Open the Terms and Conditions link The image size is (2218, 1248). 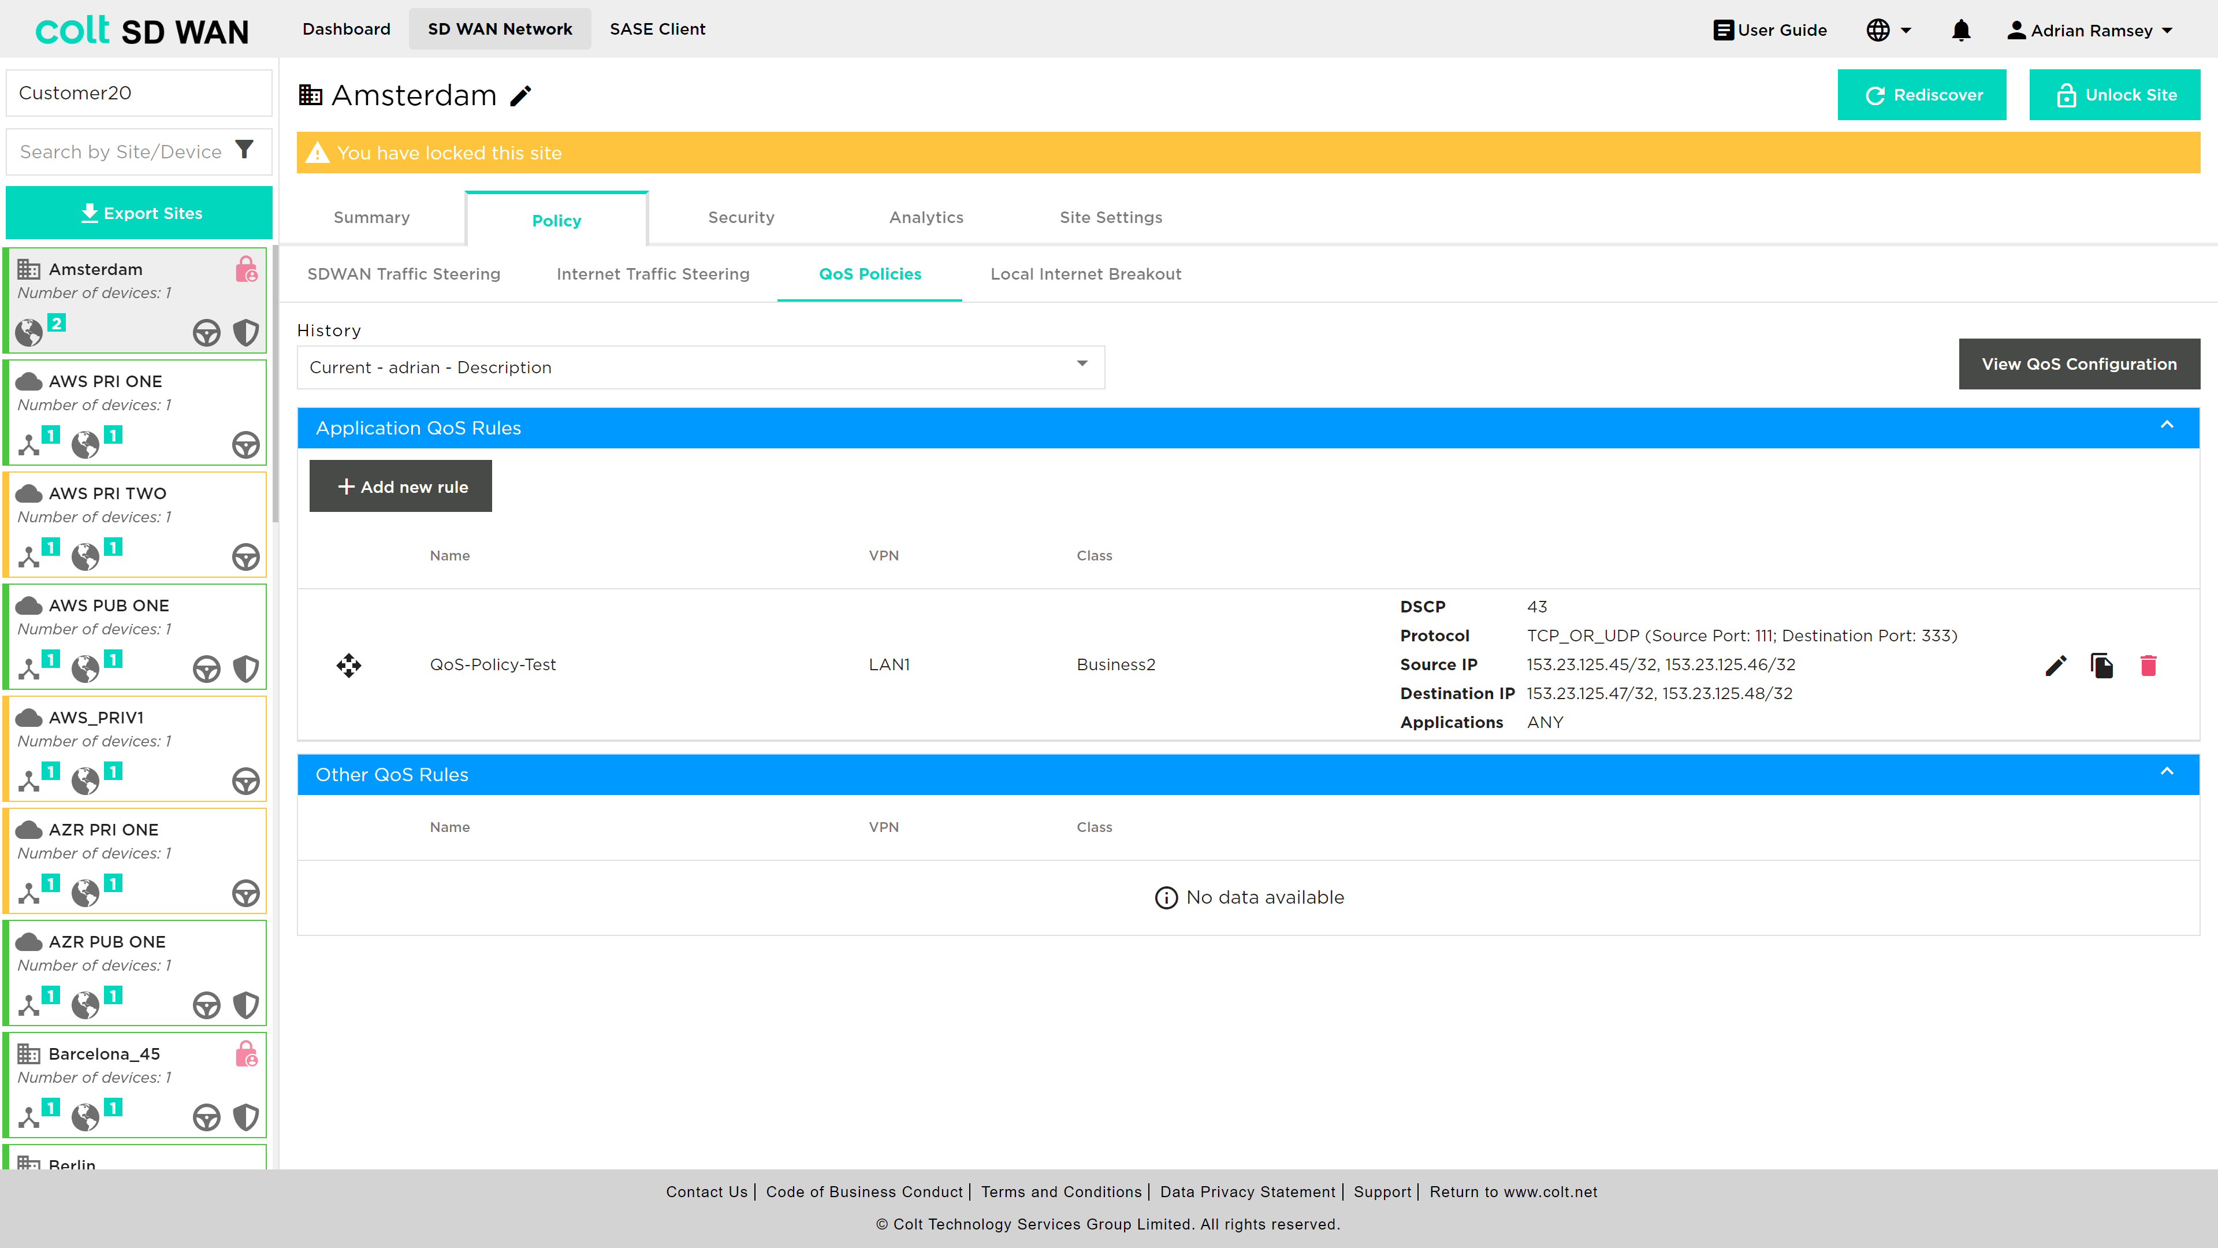point(1061,1192)
